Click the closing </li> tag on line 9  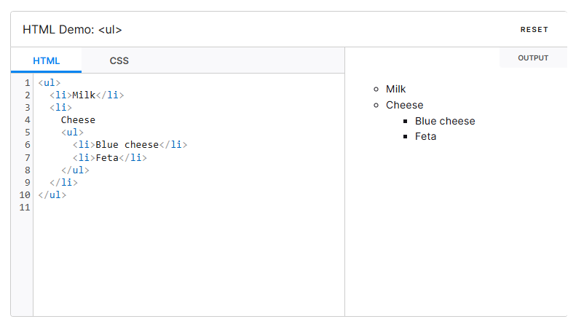[63, 182]
